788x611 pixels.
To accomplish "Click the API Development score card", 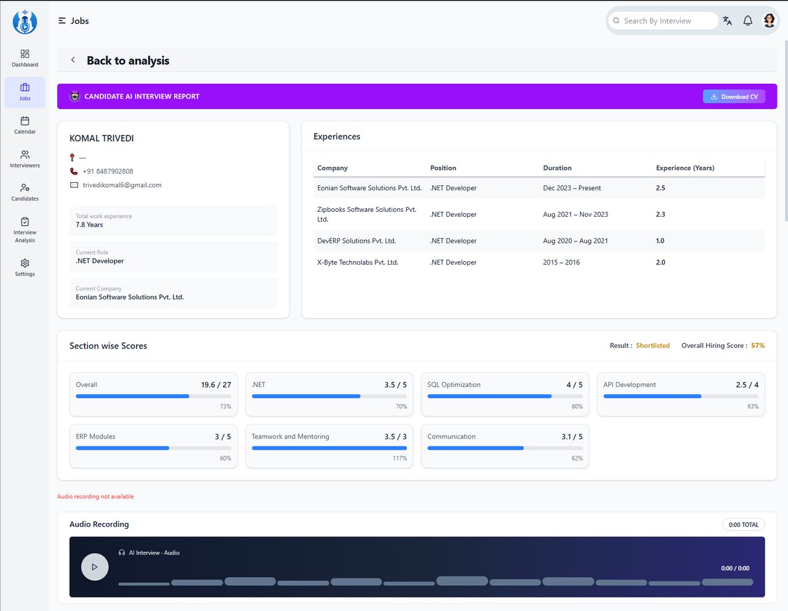I will pyautogui.click(x=681, y=394).
